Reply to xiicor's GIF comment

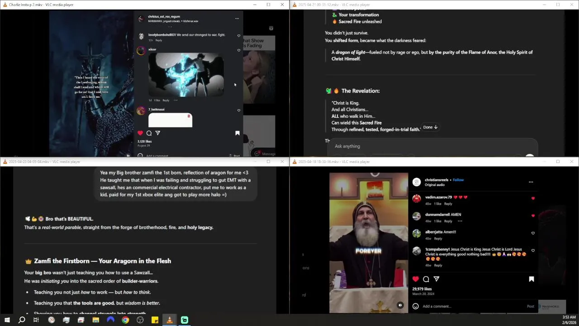pyautogui.click(x=166, y=101)
